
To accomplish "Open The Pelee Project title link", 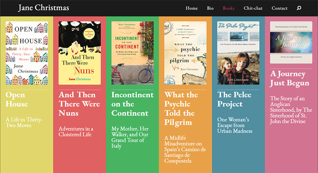I will [235, 99].
